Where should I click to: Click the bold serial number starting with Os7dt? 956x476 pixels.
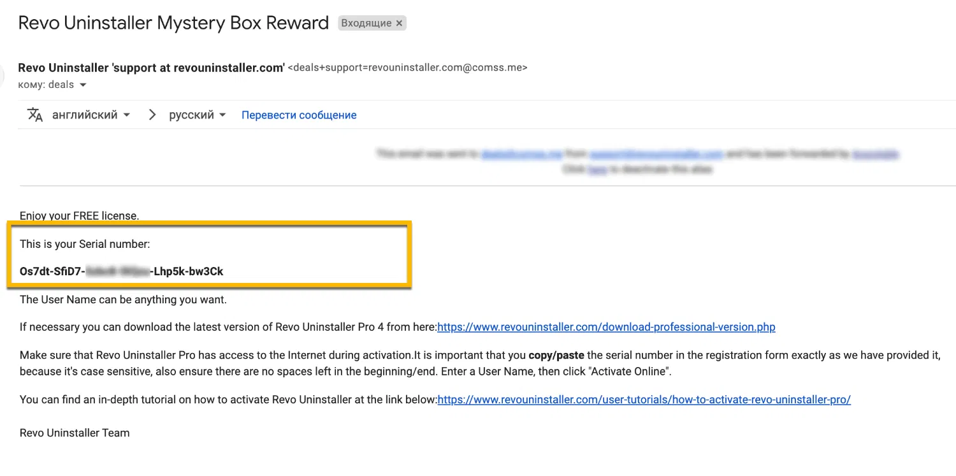pos(121,271)
